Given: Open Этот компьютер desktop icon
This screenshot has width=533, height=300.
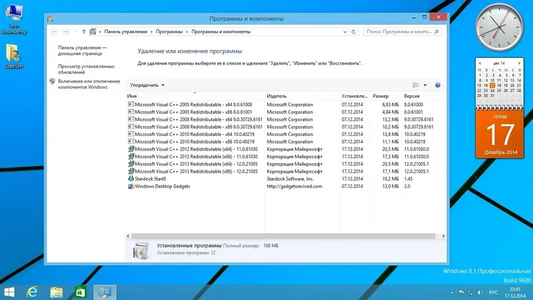Looking at the screenshot, I should (x=14, y=19).
